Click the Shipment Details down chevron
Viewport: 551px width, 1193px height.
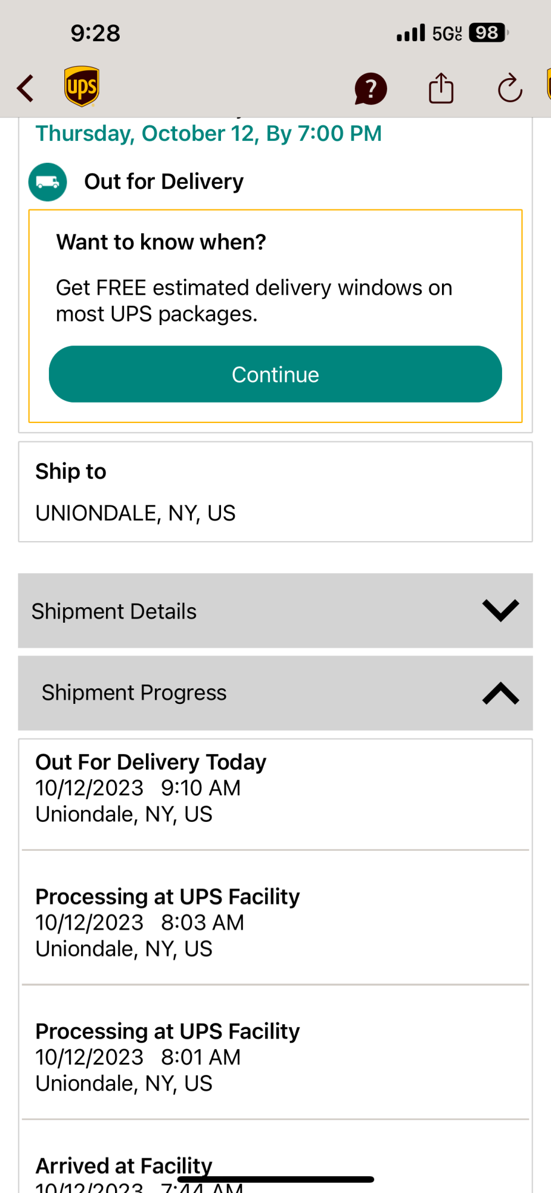pyautogui.click(x=500, y=611)
